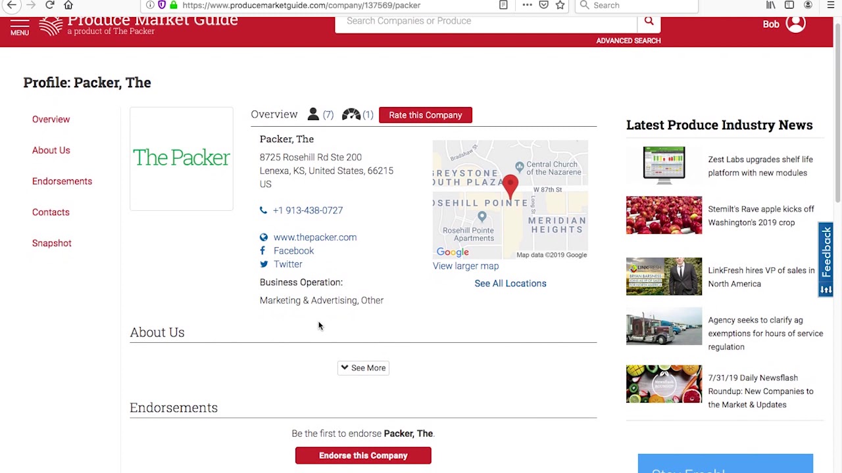
Task: Click the contacts person icon (7)
Action: (x=313, y=114)
